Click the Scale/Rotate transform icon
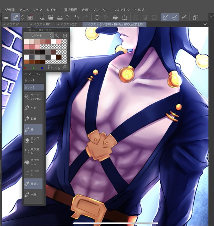Screen dimensions: 214x226 tap(124, 17)
